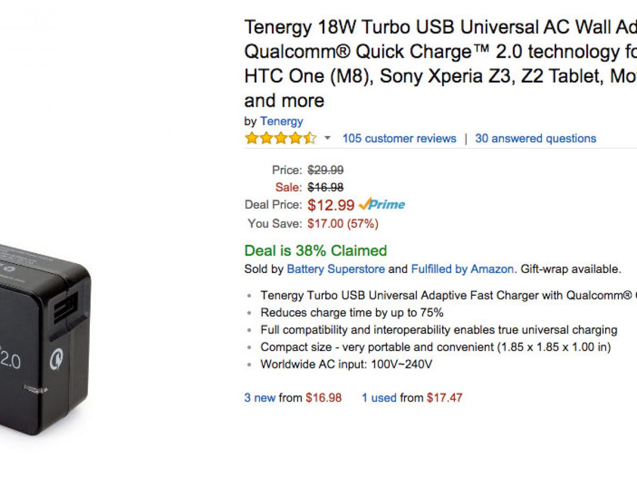This screenshot has height=478, width=637.
Task: Click the struck-through $29.99 list price
Action: click(x=325, y=170)
